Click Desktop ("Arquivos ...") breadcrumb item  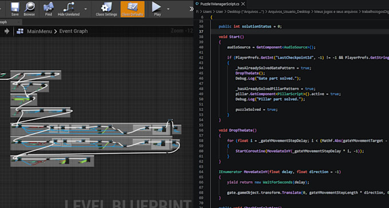[x=245, y=11]
